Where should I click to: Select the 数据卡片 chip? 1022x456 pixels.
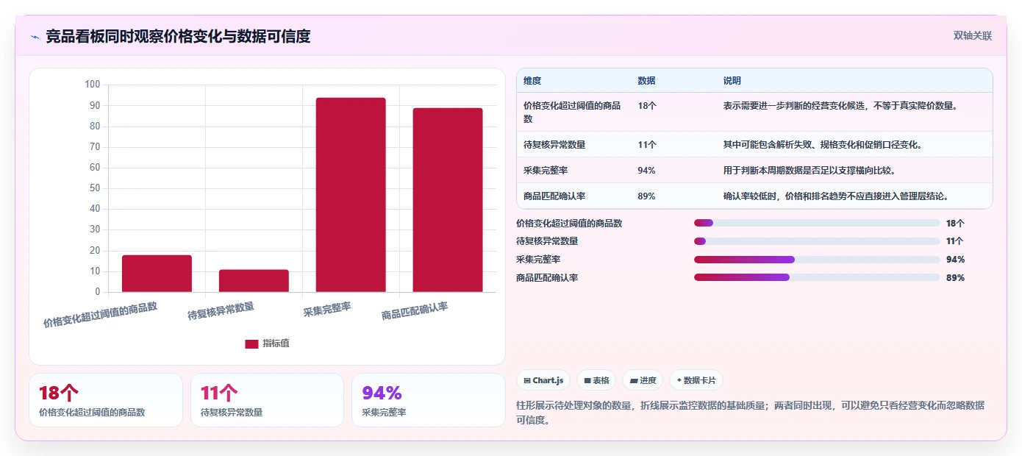point(696,380)
